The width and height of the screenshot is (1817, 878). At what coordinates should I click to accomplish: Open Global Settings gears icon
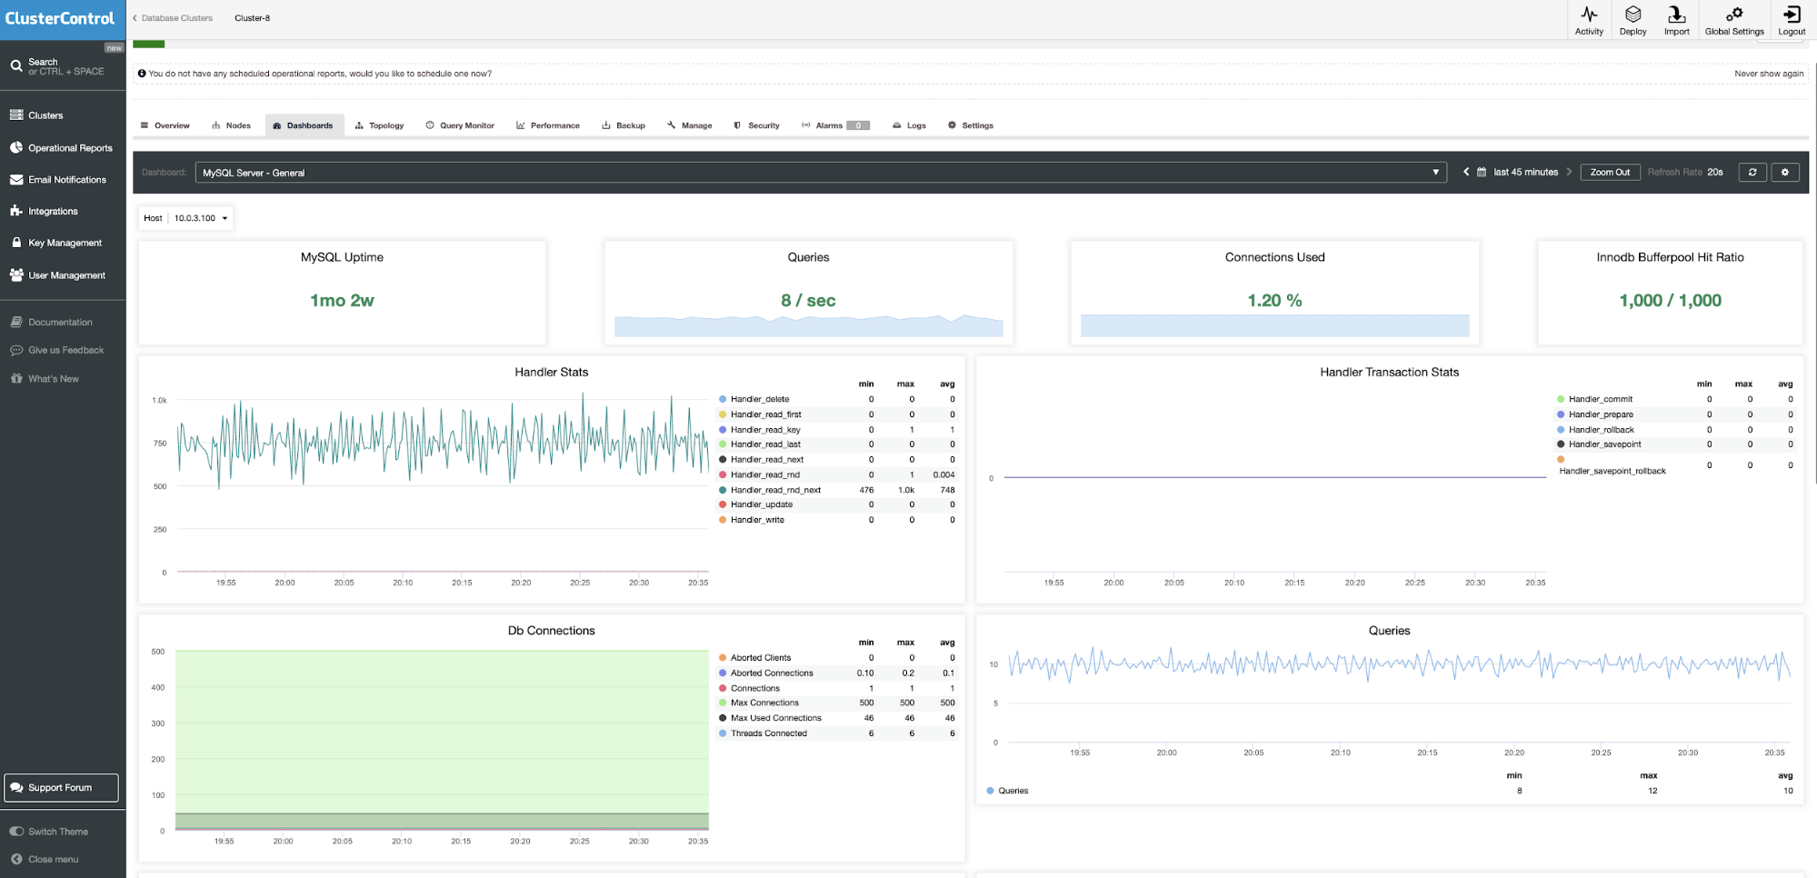click(x=1733, y=15)
